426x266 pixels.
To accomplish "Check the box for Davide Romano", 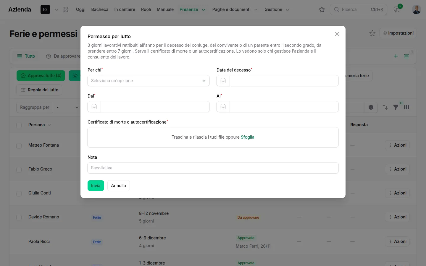I will click(x=19, y=218).
